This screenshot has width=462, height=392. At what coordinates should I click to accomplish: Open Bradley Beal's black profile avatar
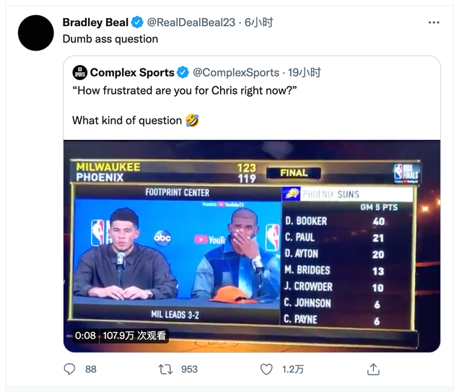[x=36, y=32]
